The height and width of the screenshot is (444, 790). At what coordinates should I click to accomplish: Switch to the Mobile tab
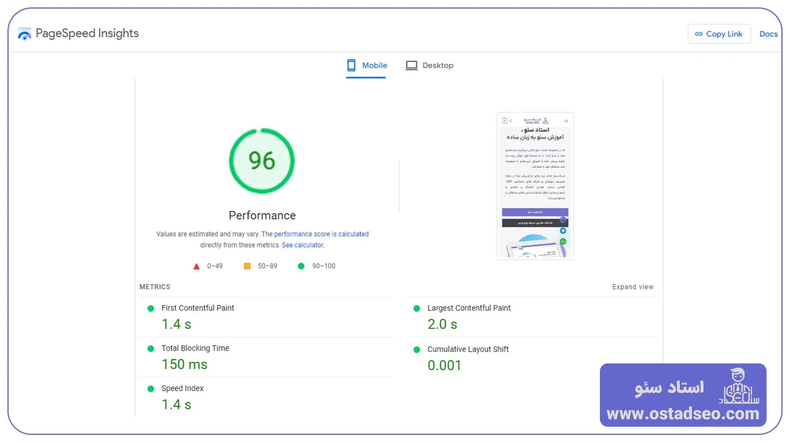367,65
